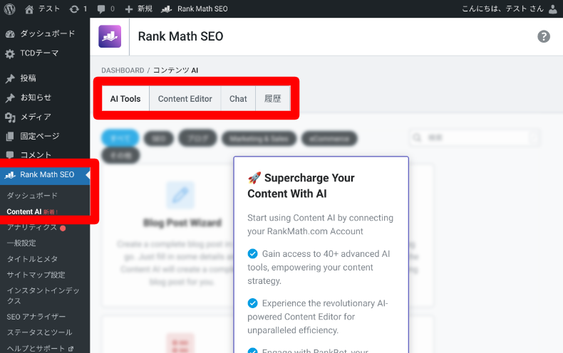Image resolution: width=563 pixels, height=353 pixels.
Task: Click the tool search field
Action: 477,137
